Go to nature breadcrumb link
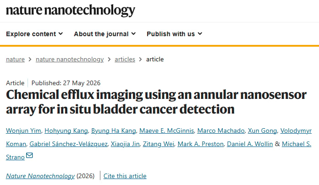The width and height of the screenshot is (319, 185). coord(15,60)
